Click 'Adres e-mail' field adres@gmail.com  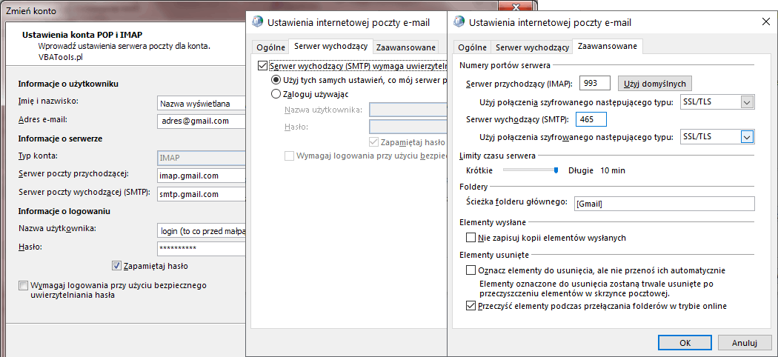(202, 121)
